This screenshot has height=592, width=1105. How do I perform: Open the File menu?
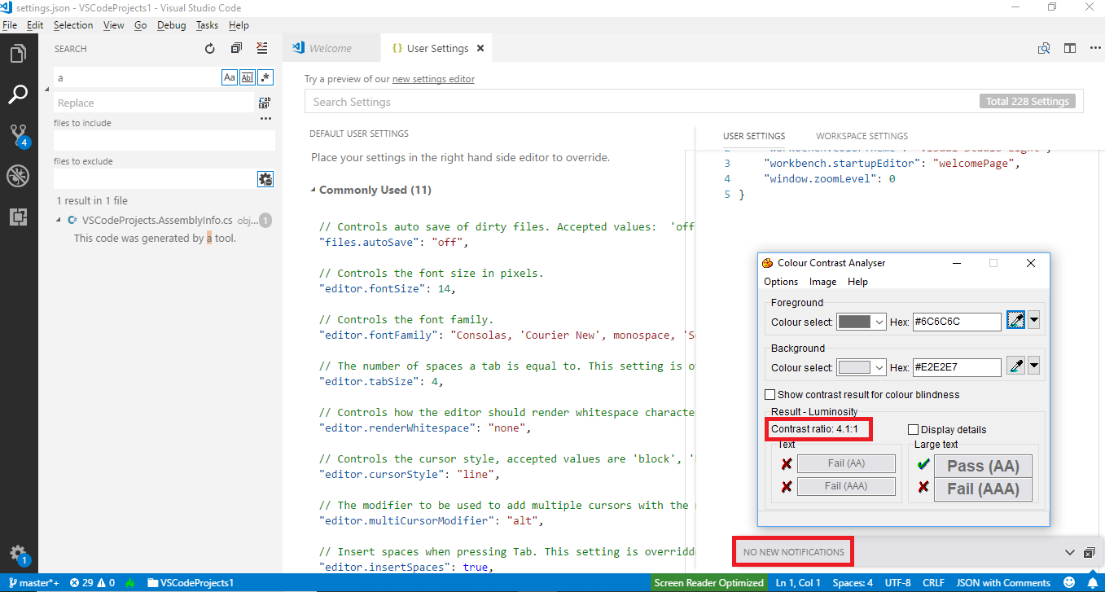(10, 25)
